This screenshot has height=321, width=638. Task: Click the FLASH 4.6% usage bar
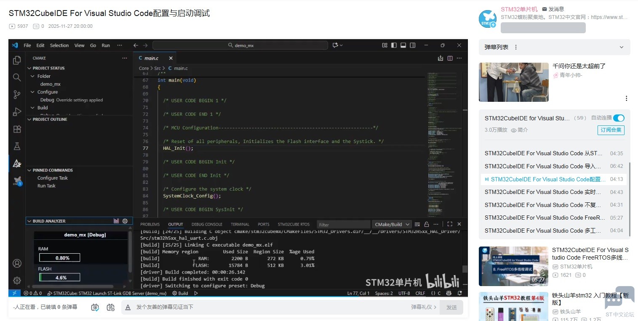coord(59,278)
